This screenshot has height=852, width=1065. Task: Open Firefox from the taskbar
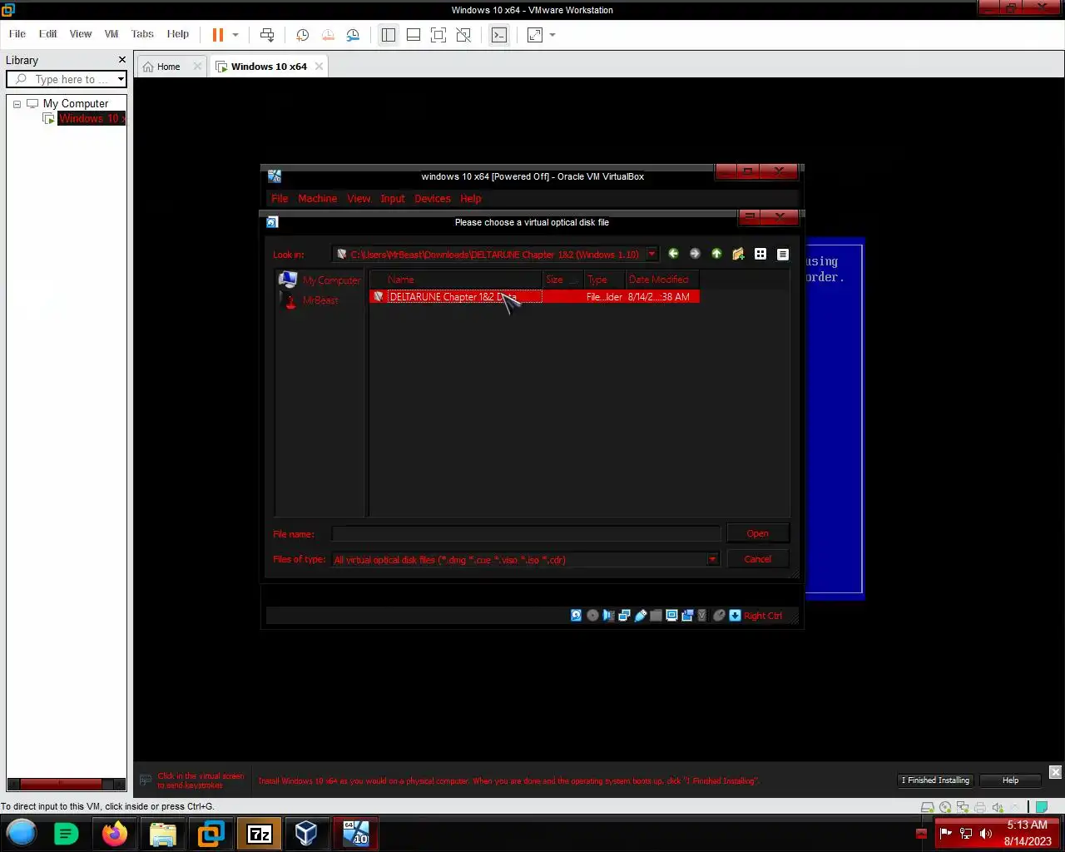115,834
